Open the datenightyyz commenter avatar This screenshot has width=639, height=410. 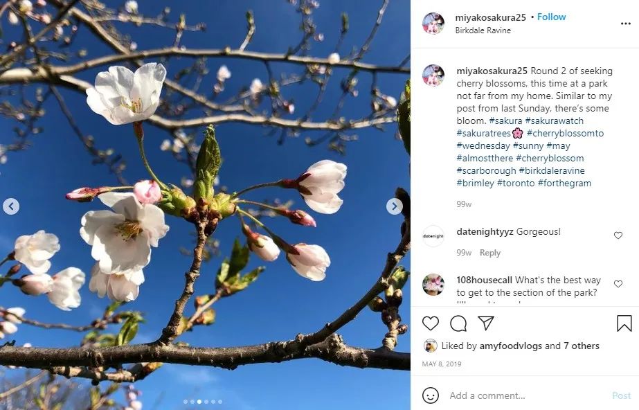pyautogui.click(x=433, y=236)
